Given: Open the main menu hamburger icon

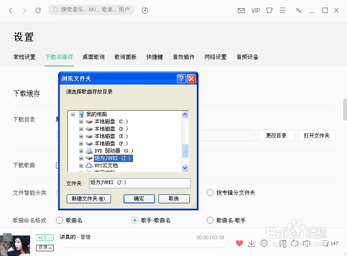Looking at the screenshot, I should click(x=282, y=10).
